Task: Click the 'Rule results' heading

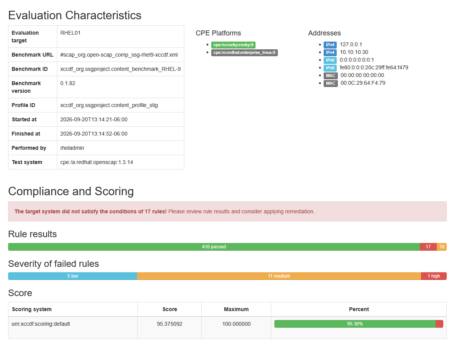Action: click(33, 234)
